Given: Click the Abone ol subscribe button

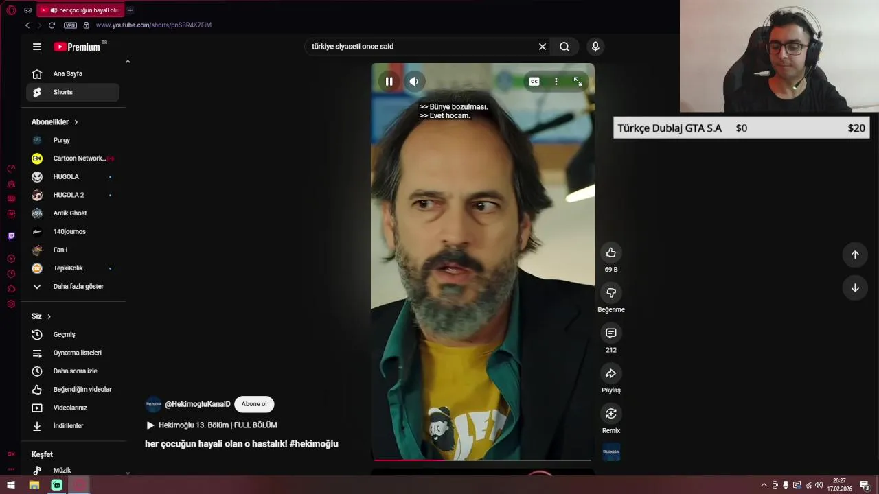Looking at the screenshot, I should coord(254,404).
